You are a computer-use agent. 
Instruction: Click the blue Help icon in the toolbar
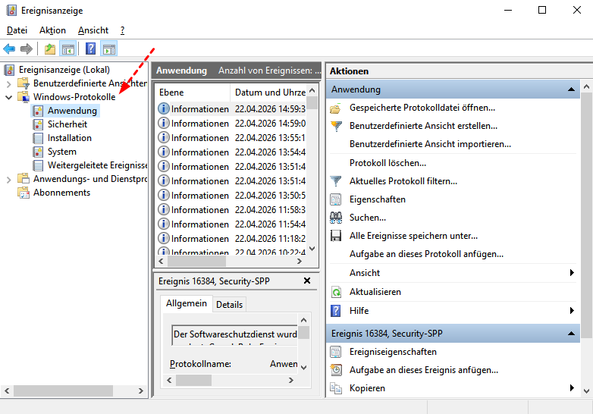(90, 49)
